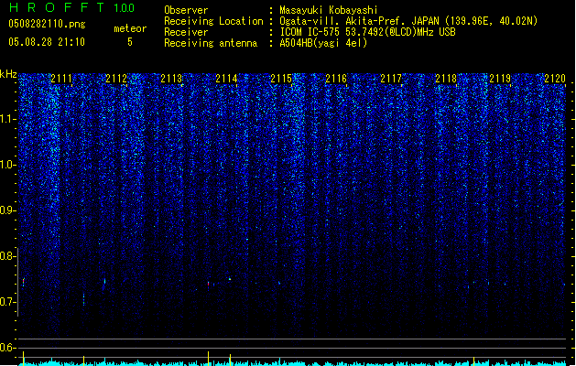Click the Receiving antenna label
This screenshot has width=576, height=366.
click(x=211, y=43)
